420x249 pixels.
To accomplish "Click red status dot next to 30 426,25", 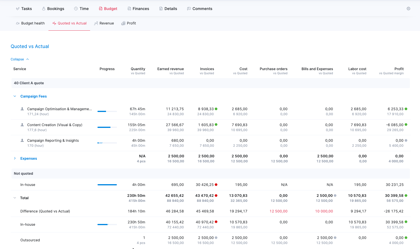I will (x=216, y=185).
